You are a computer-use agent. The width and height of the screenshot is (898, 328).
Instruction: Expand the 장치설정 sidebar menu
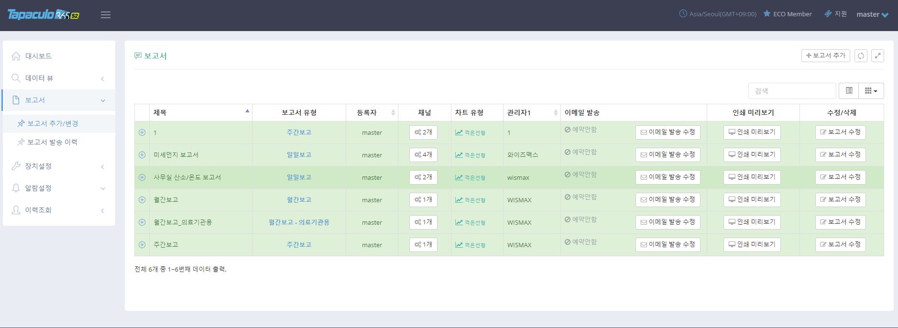tap(59, 166)
